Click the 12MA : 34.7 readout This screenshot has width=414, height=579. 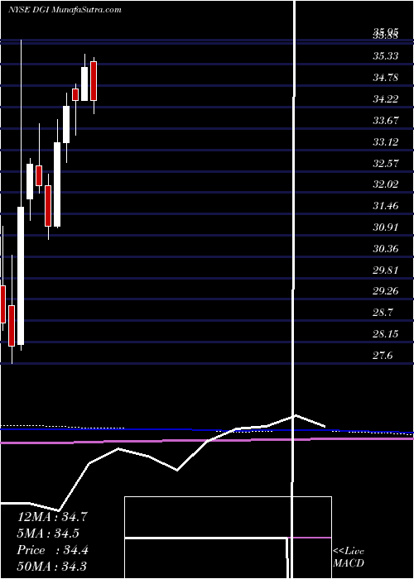(x=52, y=517)
